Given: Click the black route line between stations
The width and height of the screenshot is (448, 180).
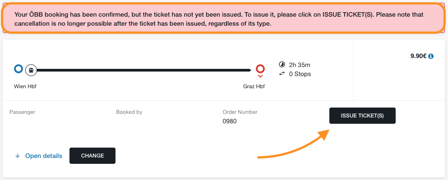Looking at the screenshot, I should pyautogui.click(x=143, y=70).
